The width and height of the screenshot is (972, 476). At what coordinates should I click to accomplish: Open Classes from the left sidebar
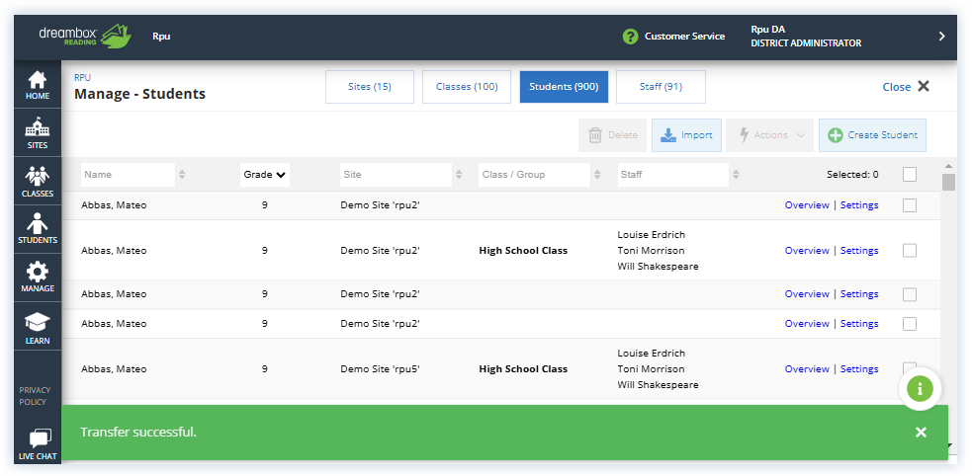coord(38,181)
